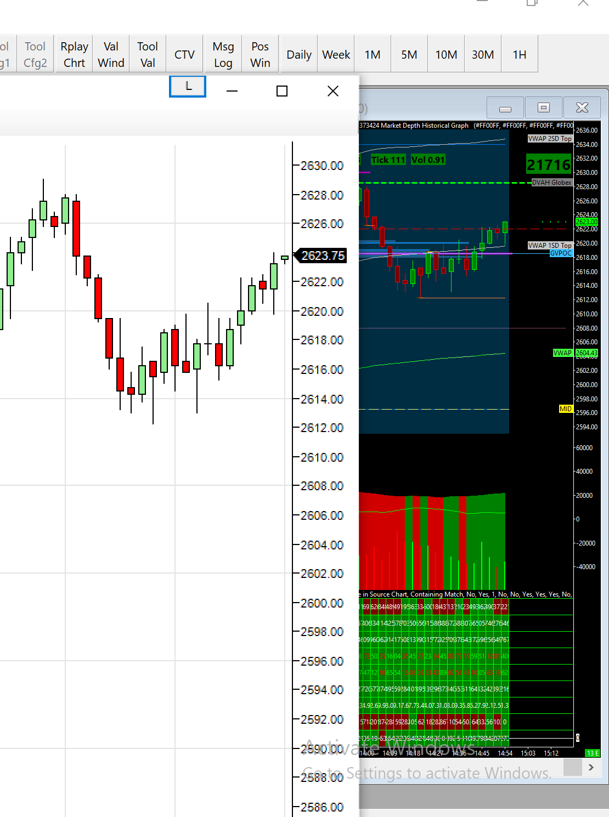The width and height of the screenshot is (609, 817).
Task: Click the Rplay Chrt button
Action: (74, 54)
